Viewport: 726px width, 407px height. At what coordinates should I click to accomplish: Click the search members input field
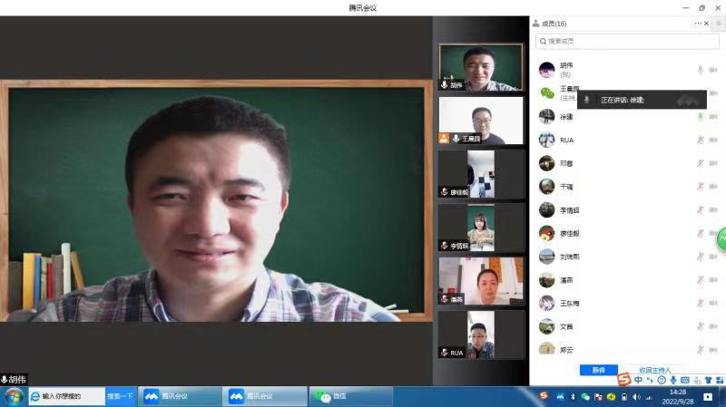point(627,41)
